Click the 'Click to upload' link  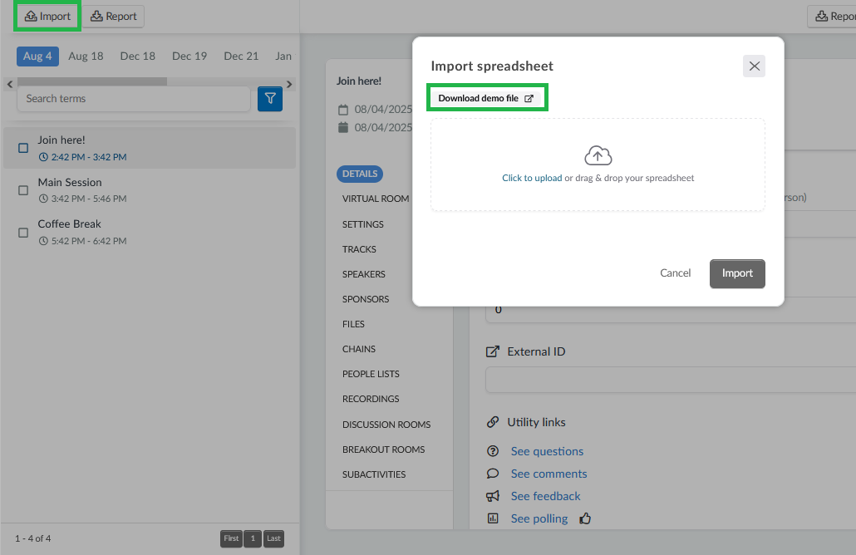(532, 178)
